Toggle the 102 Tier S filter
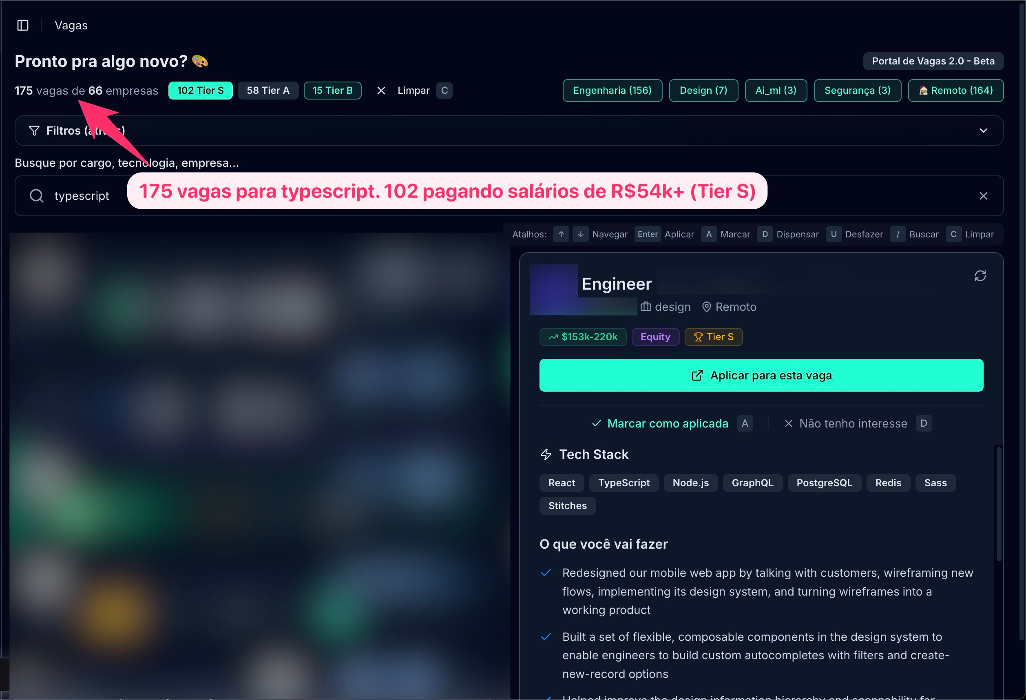The width and height of the screenshot is (1026, 700). (200, 91)
